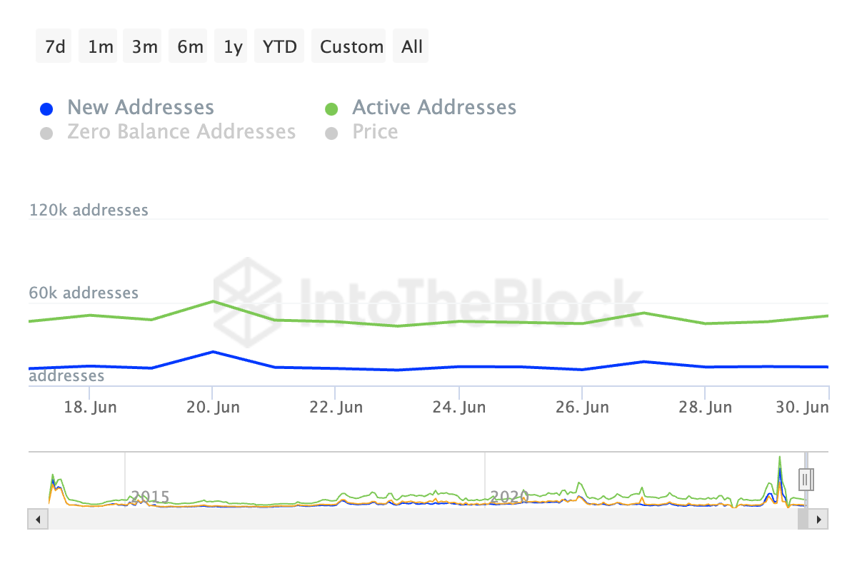Screen dimensions: 857x571
Task: Click the blue New Addresses legend dot
Action: (x=46, y=109)
